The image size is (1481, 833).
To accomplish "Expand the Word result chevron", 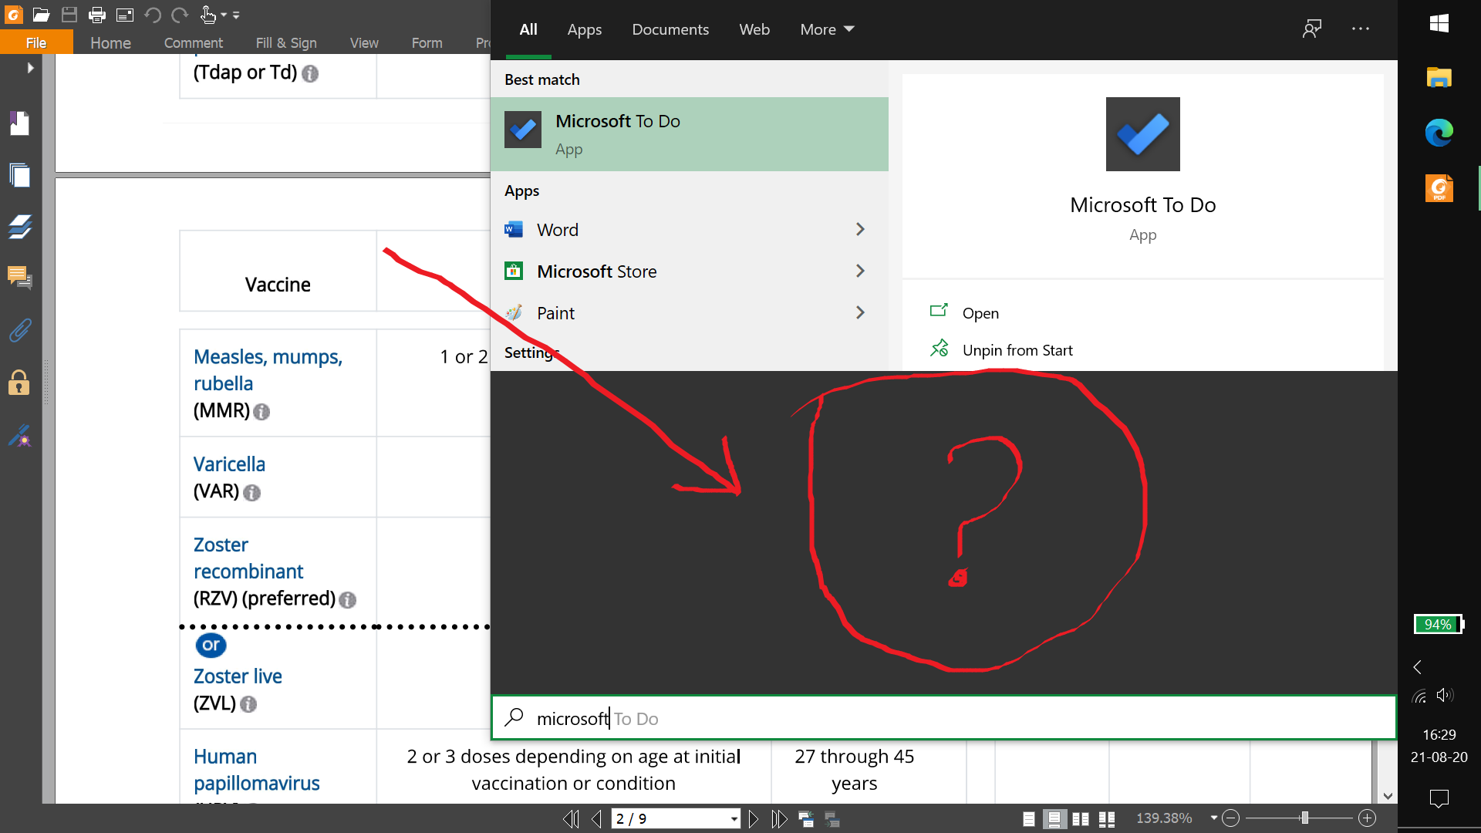I will pyautogui.click(x=860, y=230).
